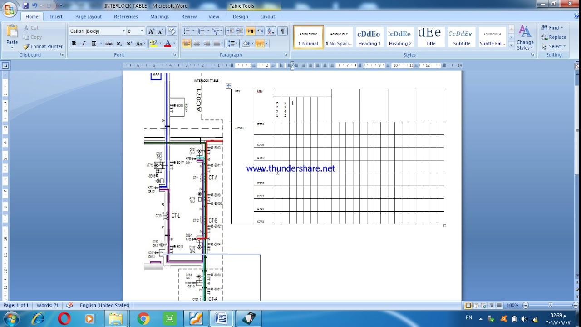Click the proofing errors icon in status bar
Screen dimensions: 581x327
(x=69, y=305)
